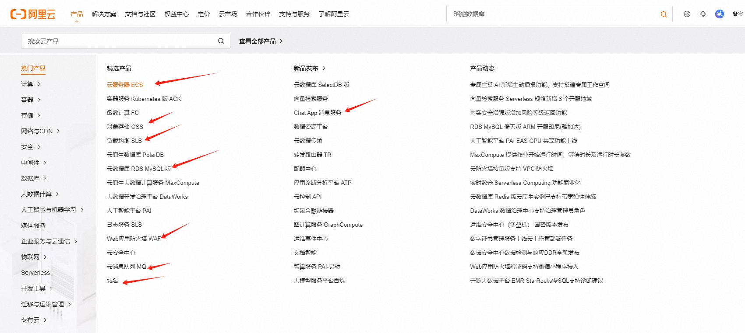Screen dimensions: 745x333
Task: Click 备案 link in header
Action: click(738, 14)
